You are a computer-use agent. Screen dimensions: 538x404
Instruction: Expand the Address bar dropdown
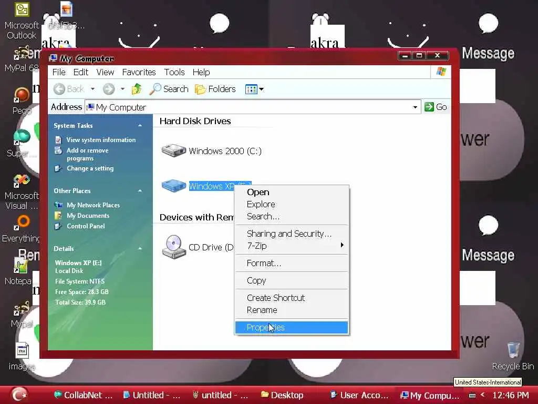click(x=415, y=107)
